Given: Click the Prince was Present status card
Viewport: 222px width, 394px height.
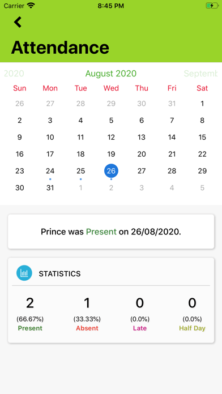Looking at the screenshot, I should [x=111, y=232].
